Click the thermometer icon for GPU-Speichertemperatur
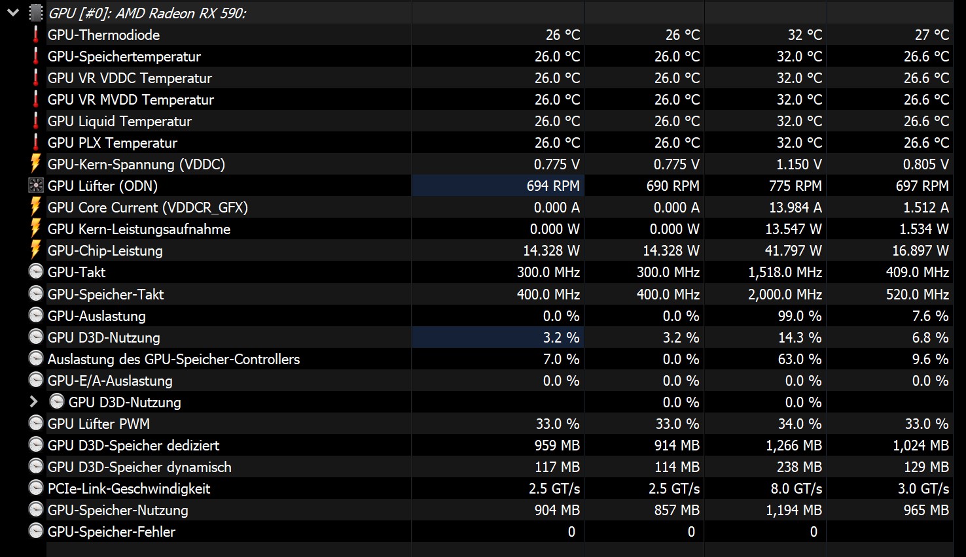 pos(36,56)
